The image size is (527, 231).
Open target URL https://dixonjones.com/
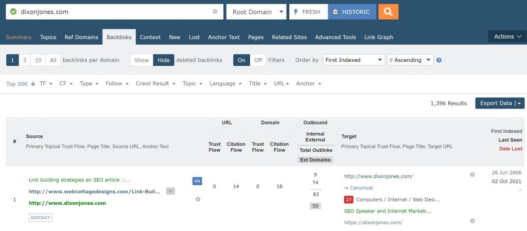(x=373, y=223)
